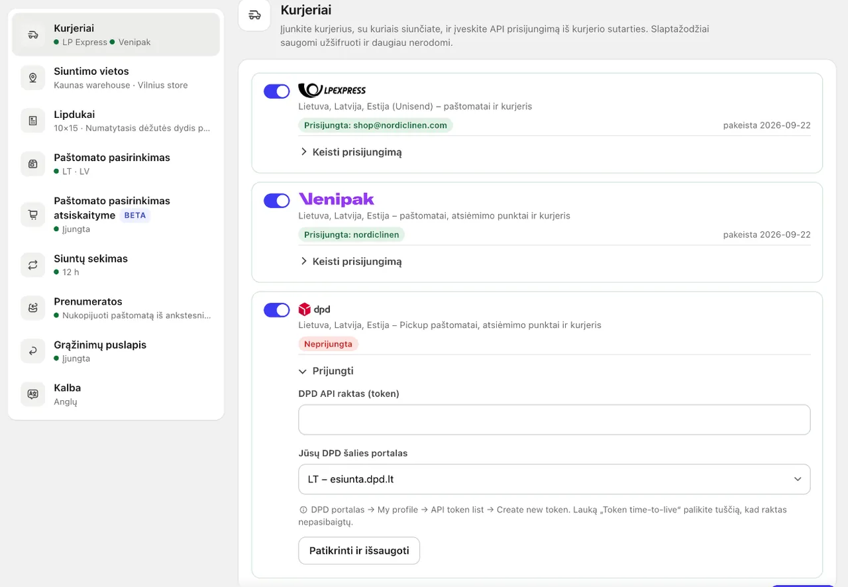Image resolution: width=848 pixels, height=587 pixels.
Task: Click LP Express pakeista 2026-09-22 date
Action: tap(767, 125)
